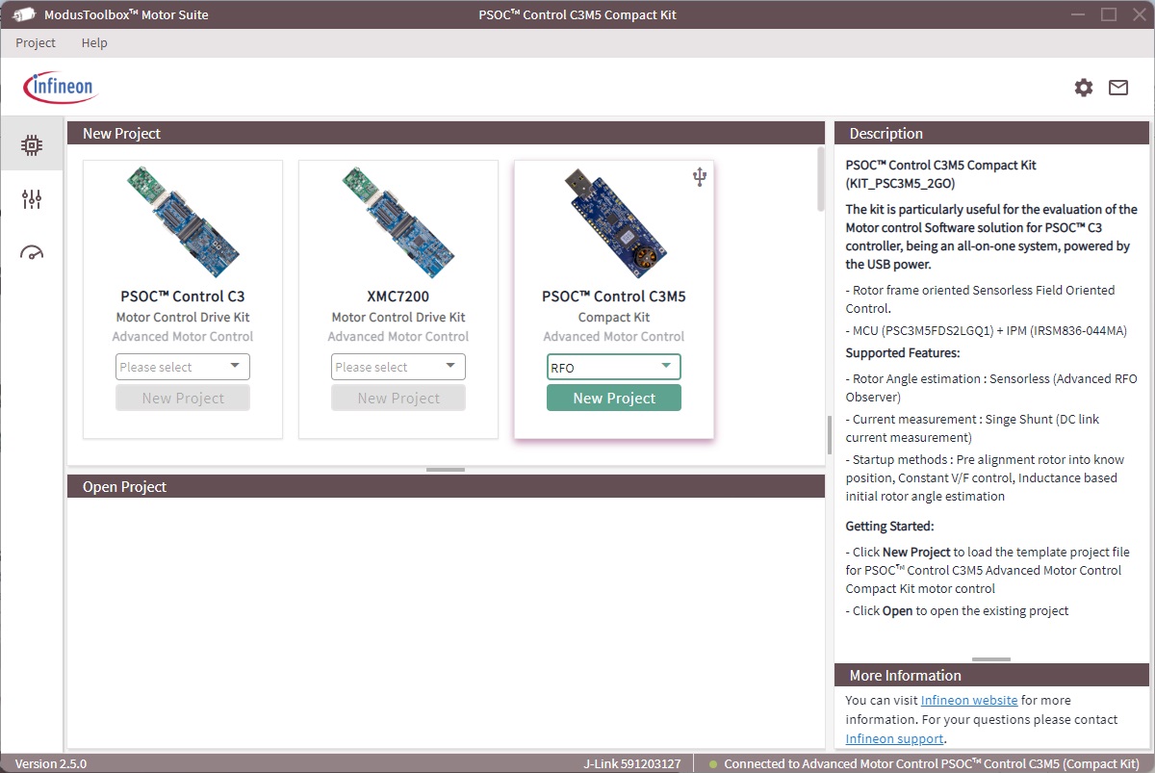Click the Infineon logo
This screenshot has height=773, width=1155.
(60, 88)
